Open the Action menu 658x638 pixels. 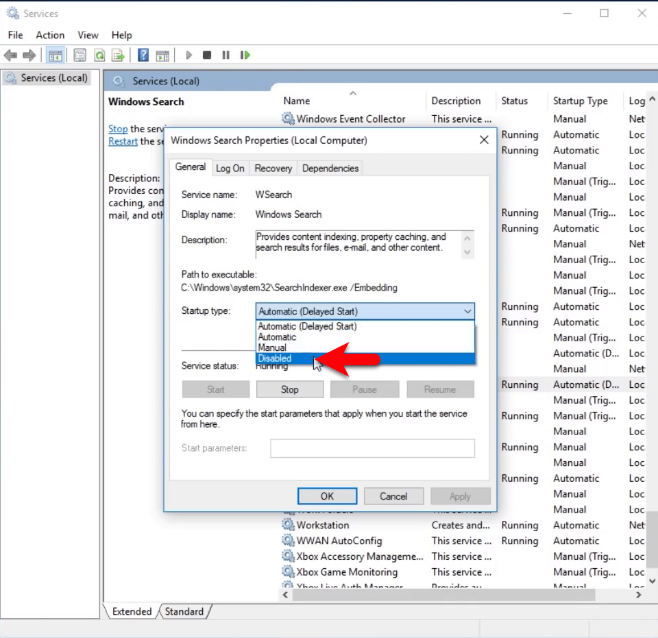point(50,35)
